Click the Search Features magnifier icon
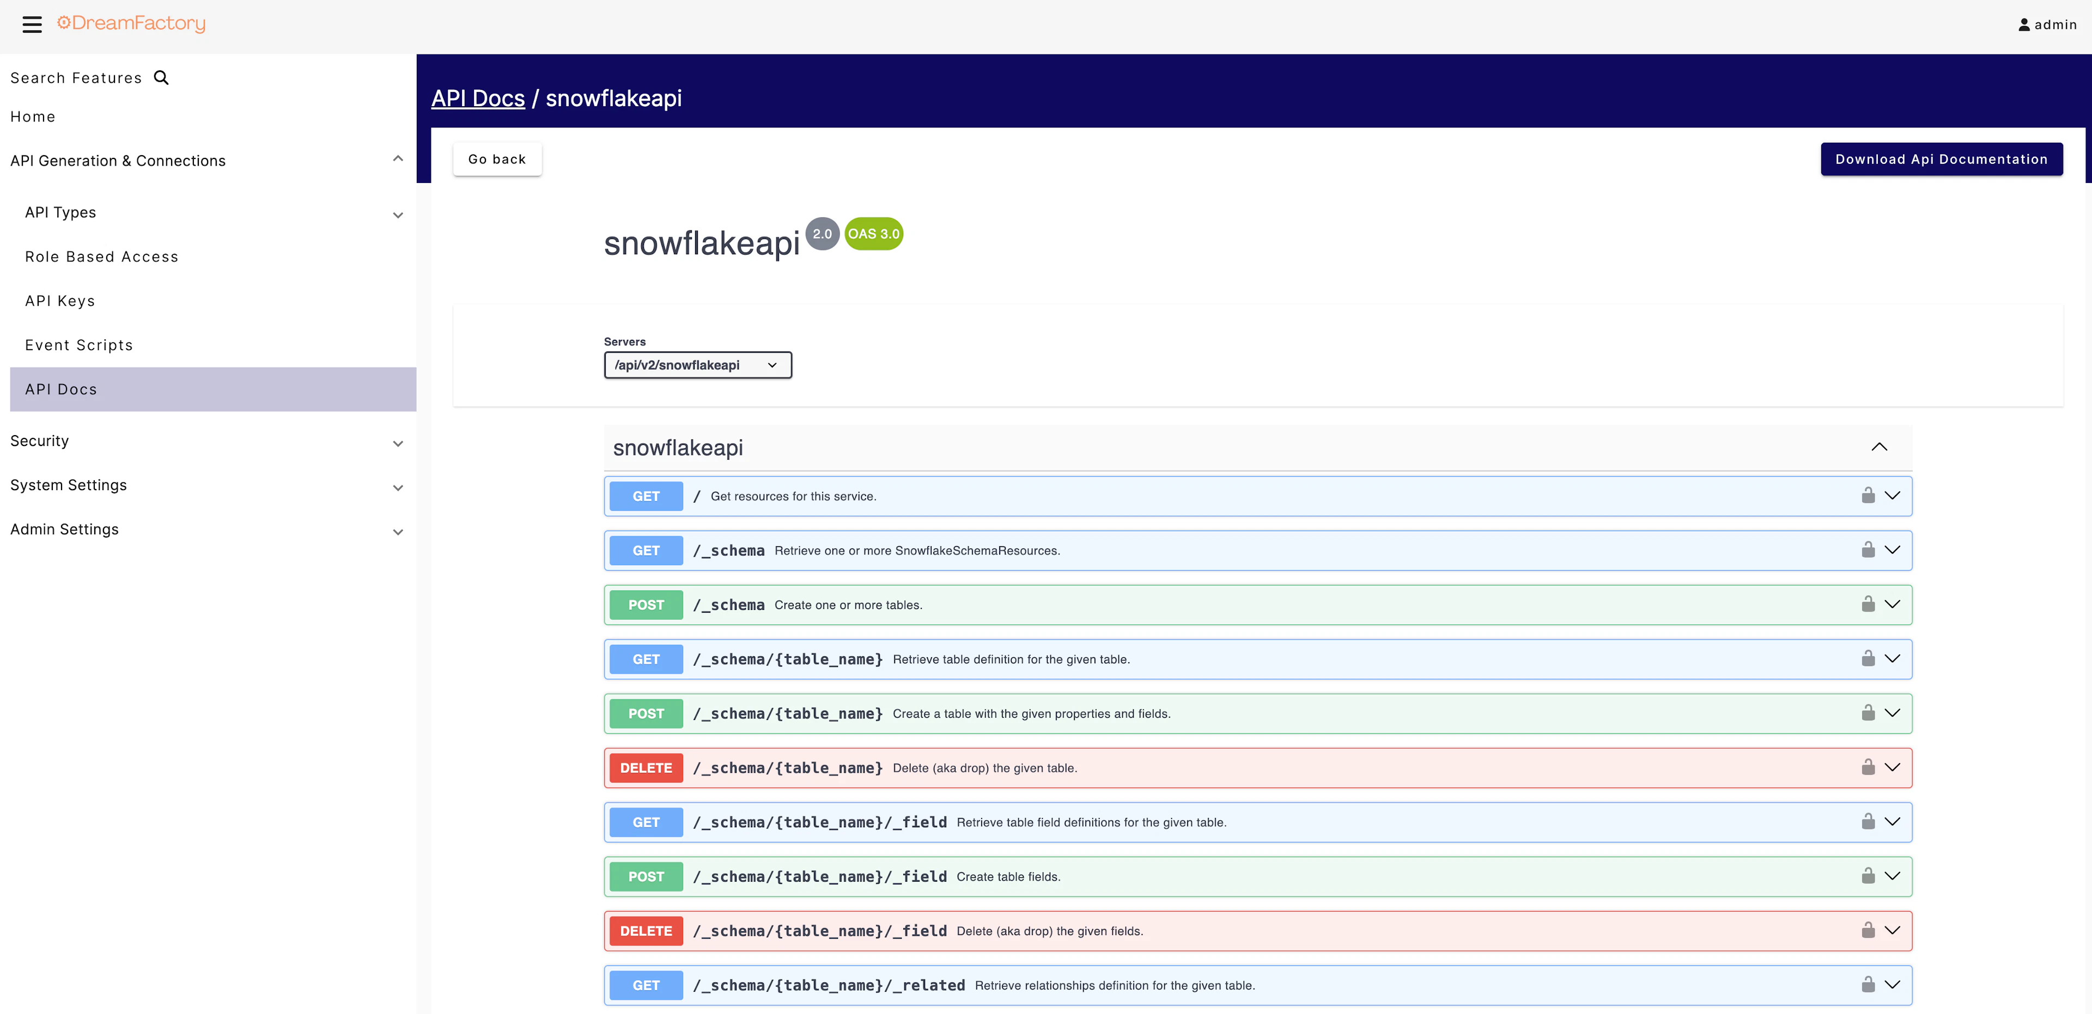The height and width of the screenshot is (1014, 2092). 161,77
